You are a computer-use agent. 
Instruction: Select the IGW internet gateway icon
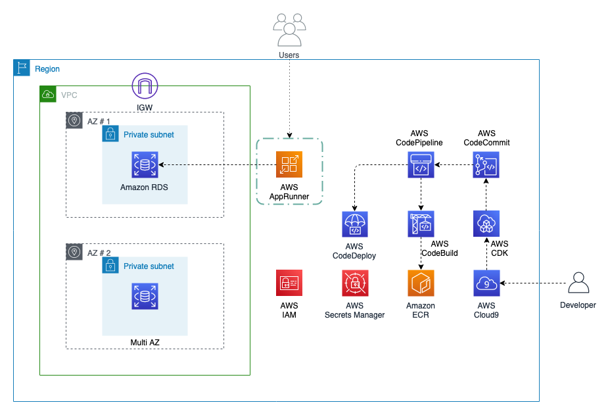[x=145, y=85]
